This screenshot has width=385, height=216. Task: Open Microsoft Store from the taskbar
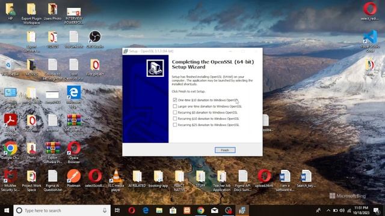[x=173, y=211]
